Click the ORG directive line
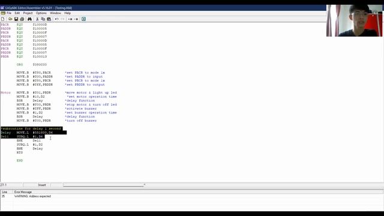The height and width of the screenshot is (216, 384). 32,65
